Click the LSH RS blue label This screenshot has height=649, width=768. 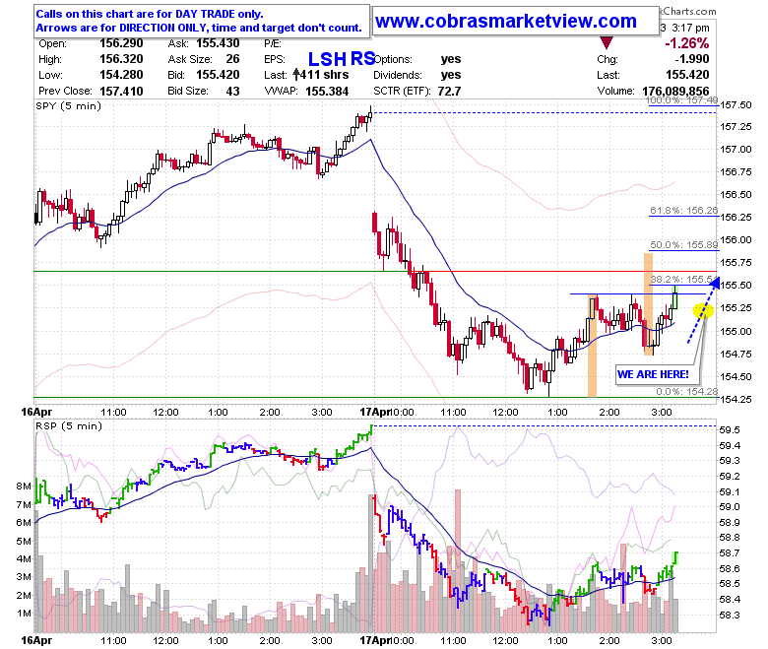(x=342, y=59)
